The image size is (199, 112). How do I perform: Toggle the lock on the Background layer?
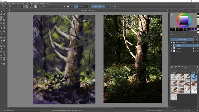(194, 51)
